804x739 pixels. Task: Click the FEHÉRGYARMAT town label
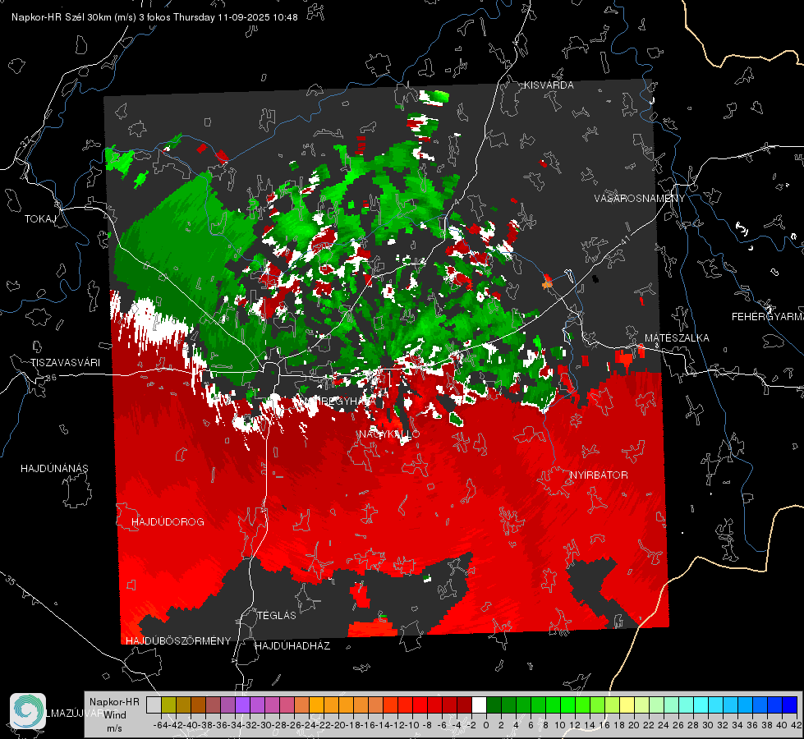768,317
